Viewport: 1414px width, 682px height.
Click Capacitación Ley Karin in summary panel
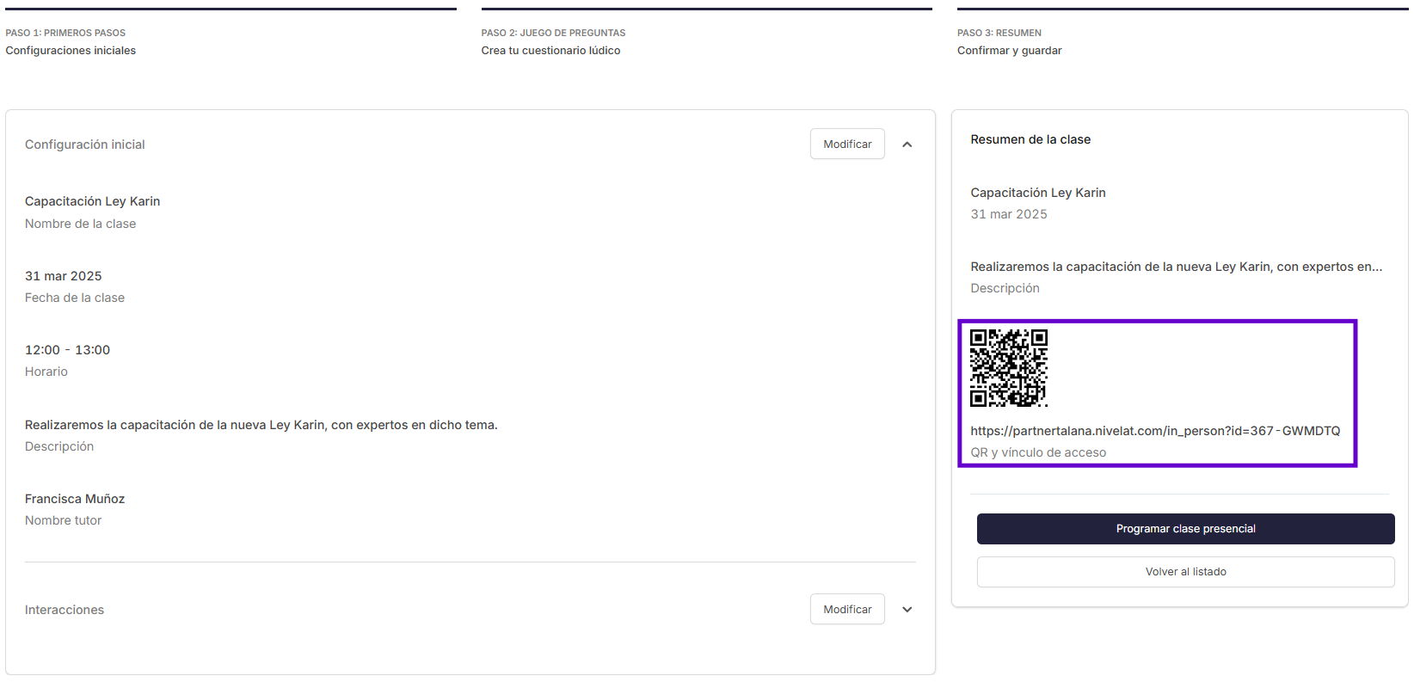[x=1038, y=193]
